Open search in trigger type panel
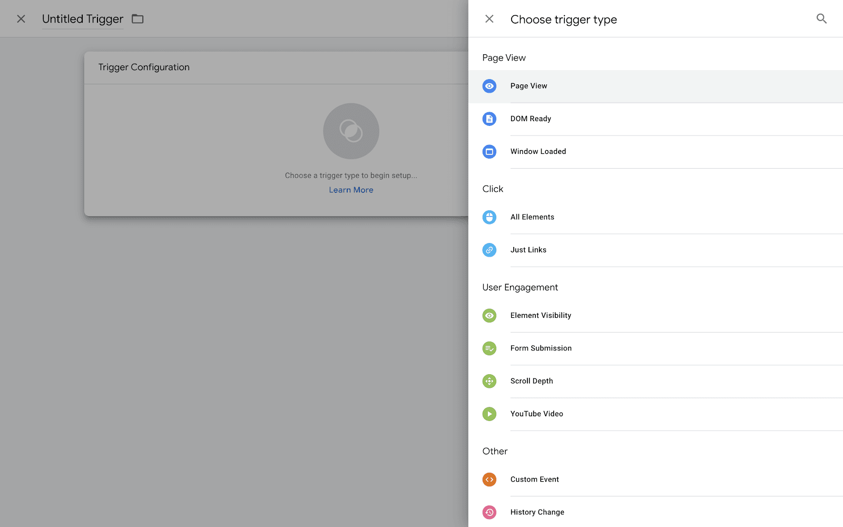The height and width of the screenshot is (527, 843). (821, 19)
